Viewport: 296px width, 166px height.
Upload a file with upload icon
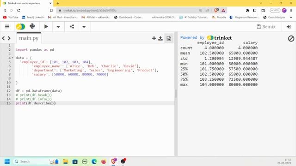click(160, 38)
